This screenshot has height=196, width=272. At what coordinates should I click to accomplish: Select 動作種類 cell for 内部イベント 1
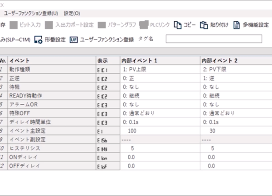pos(160,69)
